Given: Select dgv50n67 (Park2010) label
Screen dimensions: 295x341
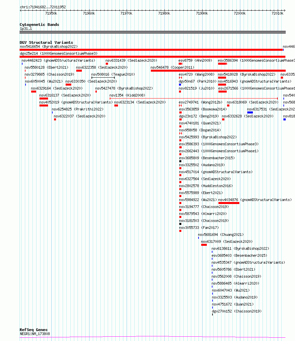Looking at the screenshot, I should coord(198,81).
